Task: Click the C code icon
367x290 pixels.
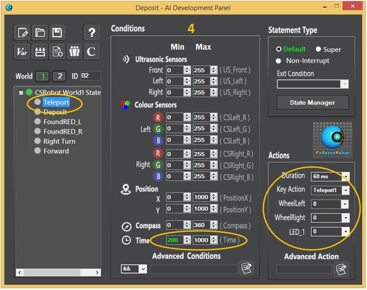Action: (92, 52)
